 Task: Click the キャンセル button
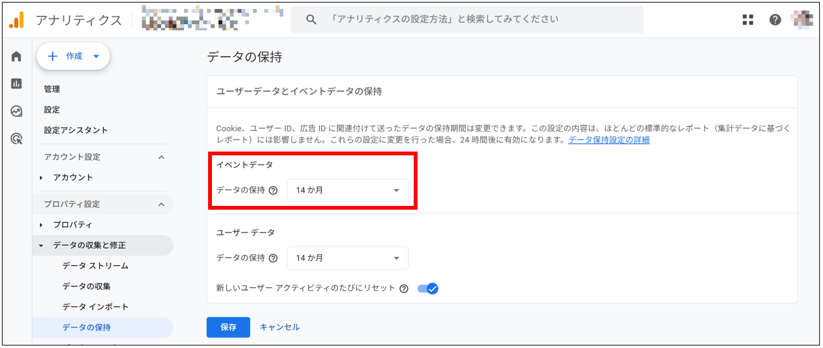(280, 327)
